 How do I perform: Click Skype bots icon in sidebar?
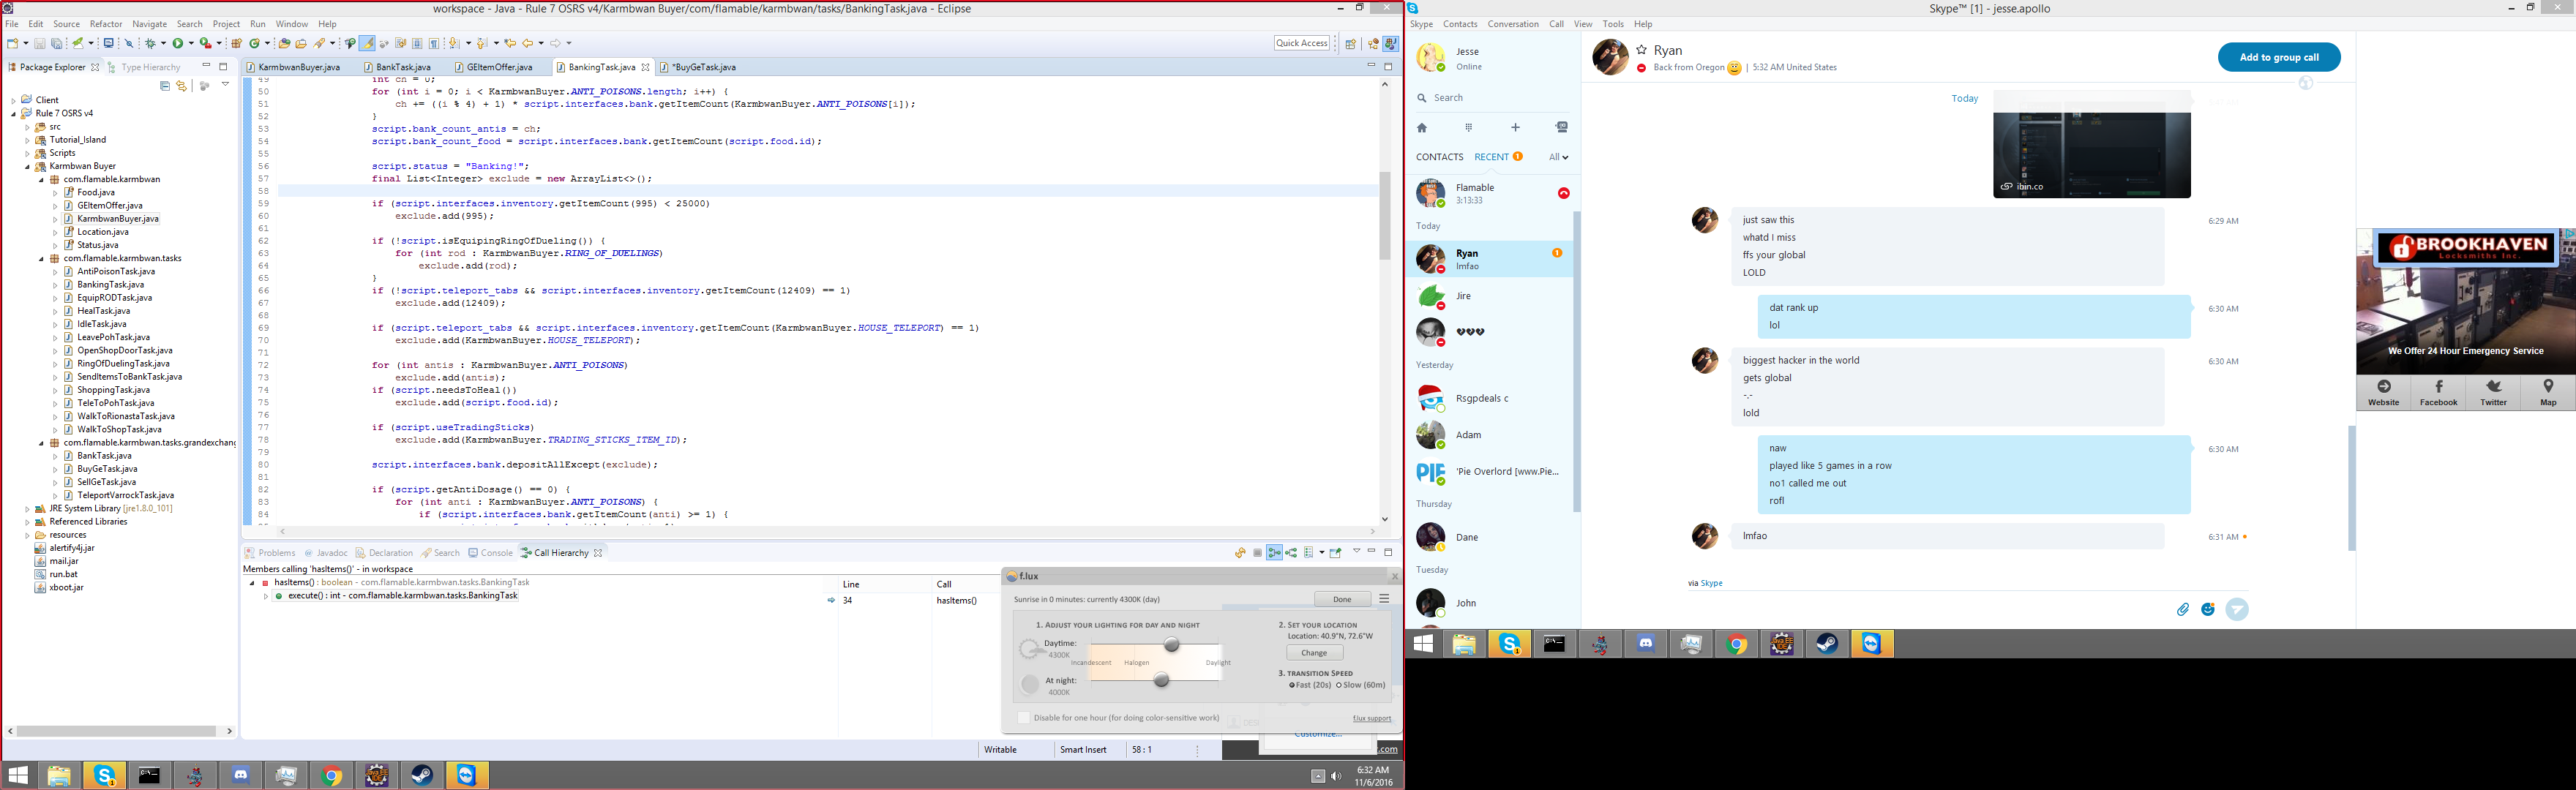[1562, 128]
